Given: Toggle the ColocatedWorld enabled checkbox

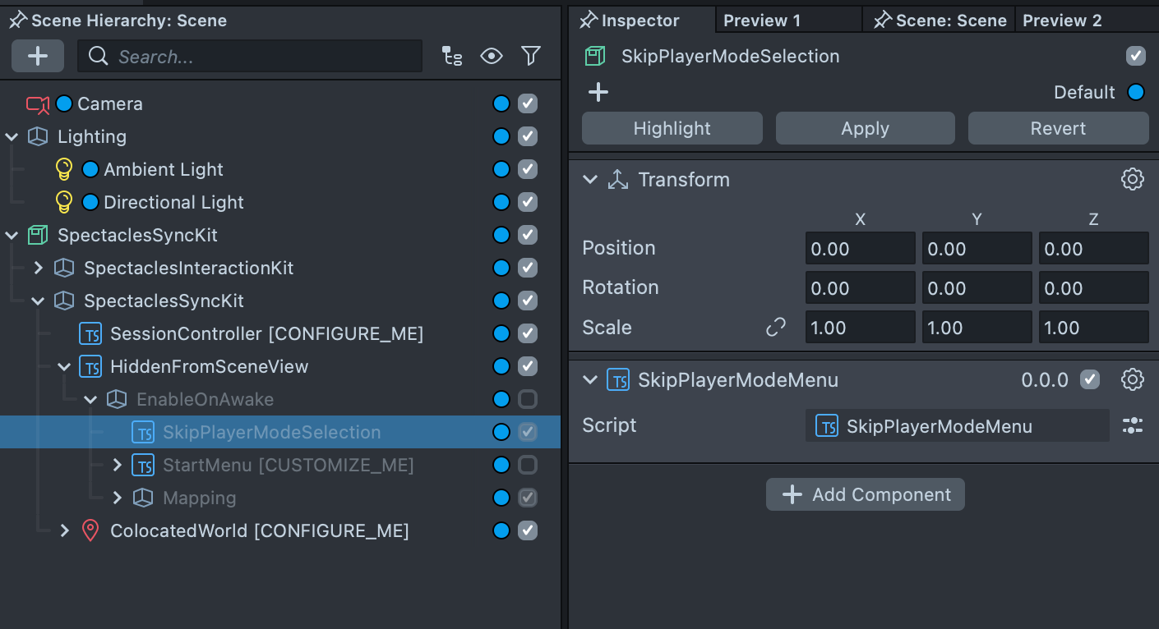Looking at the screenshot, I should click(528, 530).
